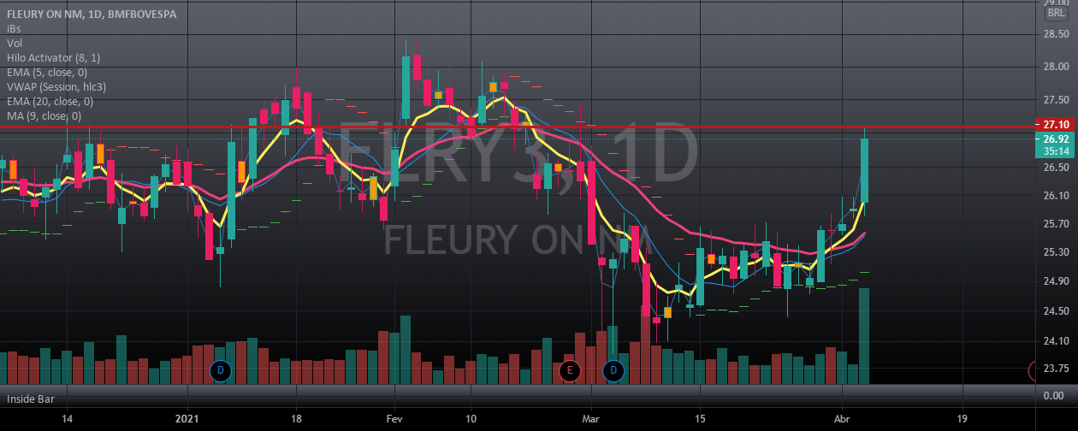1078x431 pixels.
Task: Select the Vol indicator legend
Action: tap(14, 43)
